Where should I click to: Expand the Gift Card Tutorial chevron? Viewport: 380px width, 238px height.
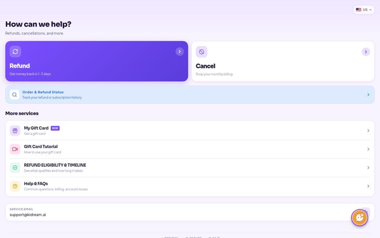[368, 149]
